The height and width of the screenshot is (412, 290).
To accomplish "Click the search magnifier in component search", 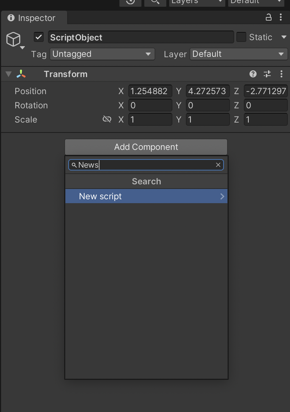I will [x=74, y=165].
